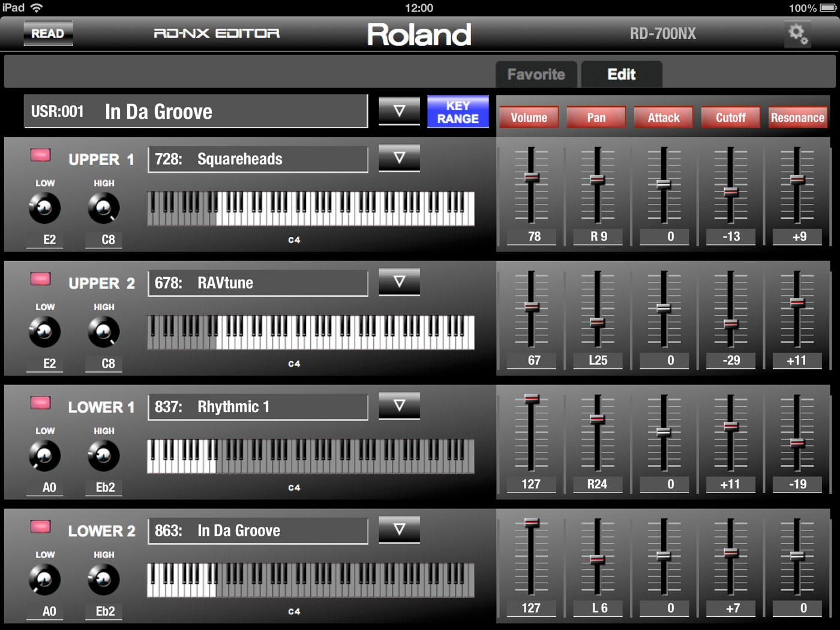Expand the UPPER 1 tone dropdown arrow
The width and height of the screenshot is (840, 630).
[399, 158]
